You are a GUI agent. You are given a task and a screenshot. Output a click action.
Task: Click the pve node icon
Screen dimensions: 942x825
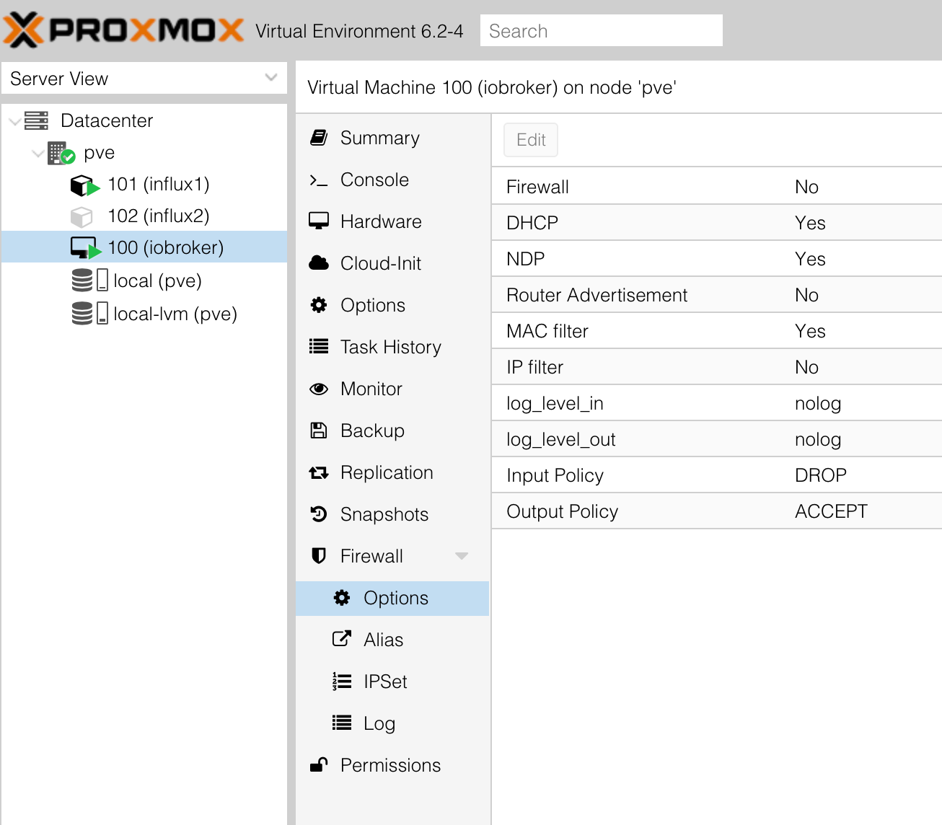pyautogui.click(x=61, y=153)
